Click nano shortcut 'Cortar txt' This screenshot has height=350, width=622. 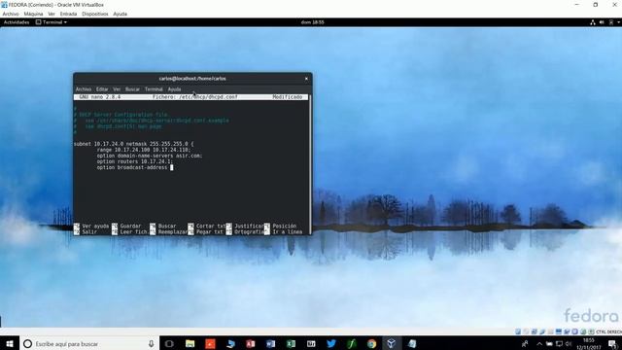click(x=207, y=226)
